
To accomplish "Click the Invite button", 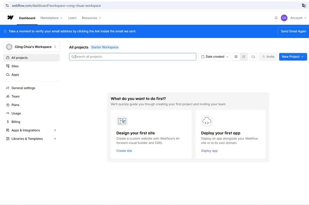I will coord(268,57).
